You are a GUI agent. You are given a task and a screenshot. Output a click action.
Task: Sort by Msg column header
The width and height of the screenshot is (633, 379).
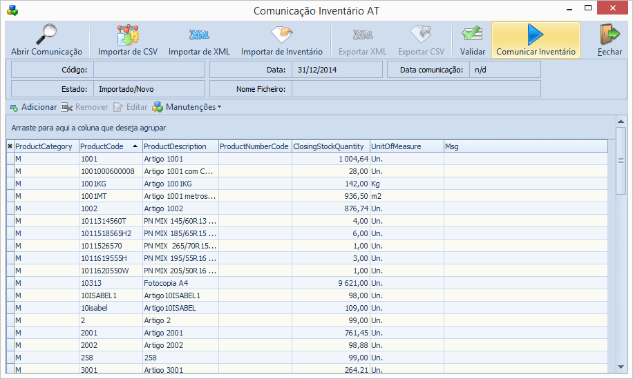pyautogui.click(x=526, y=146)
